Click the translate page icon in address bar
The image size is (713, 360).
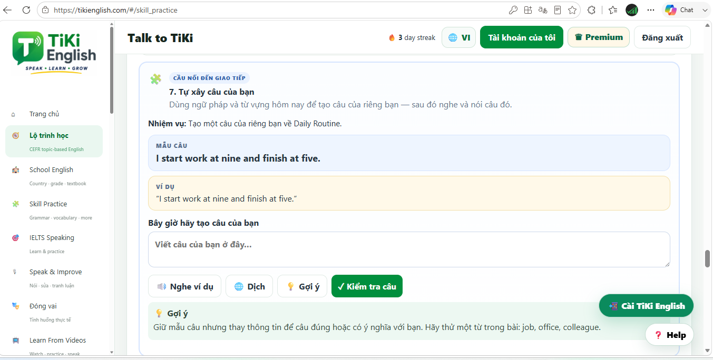(x=543, y=10)
